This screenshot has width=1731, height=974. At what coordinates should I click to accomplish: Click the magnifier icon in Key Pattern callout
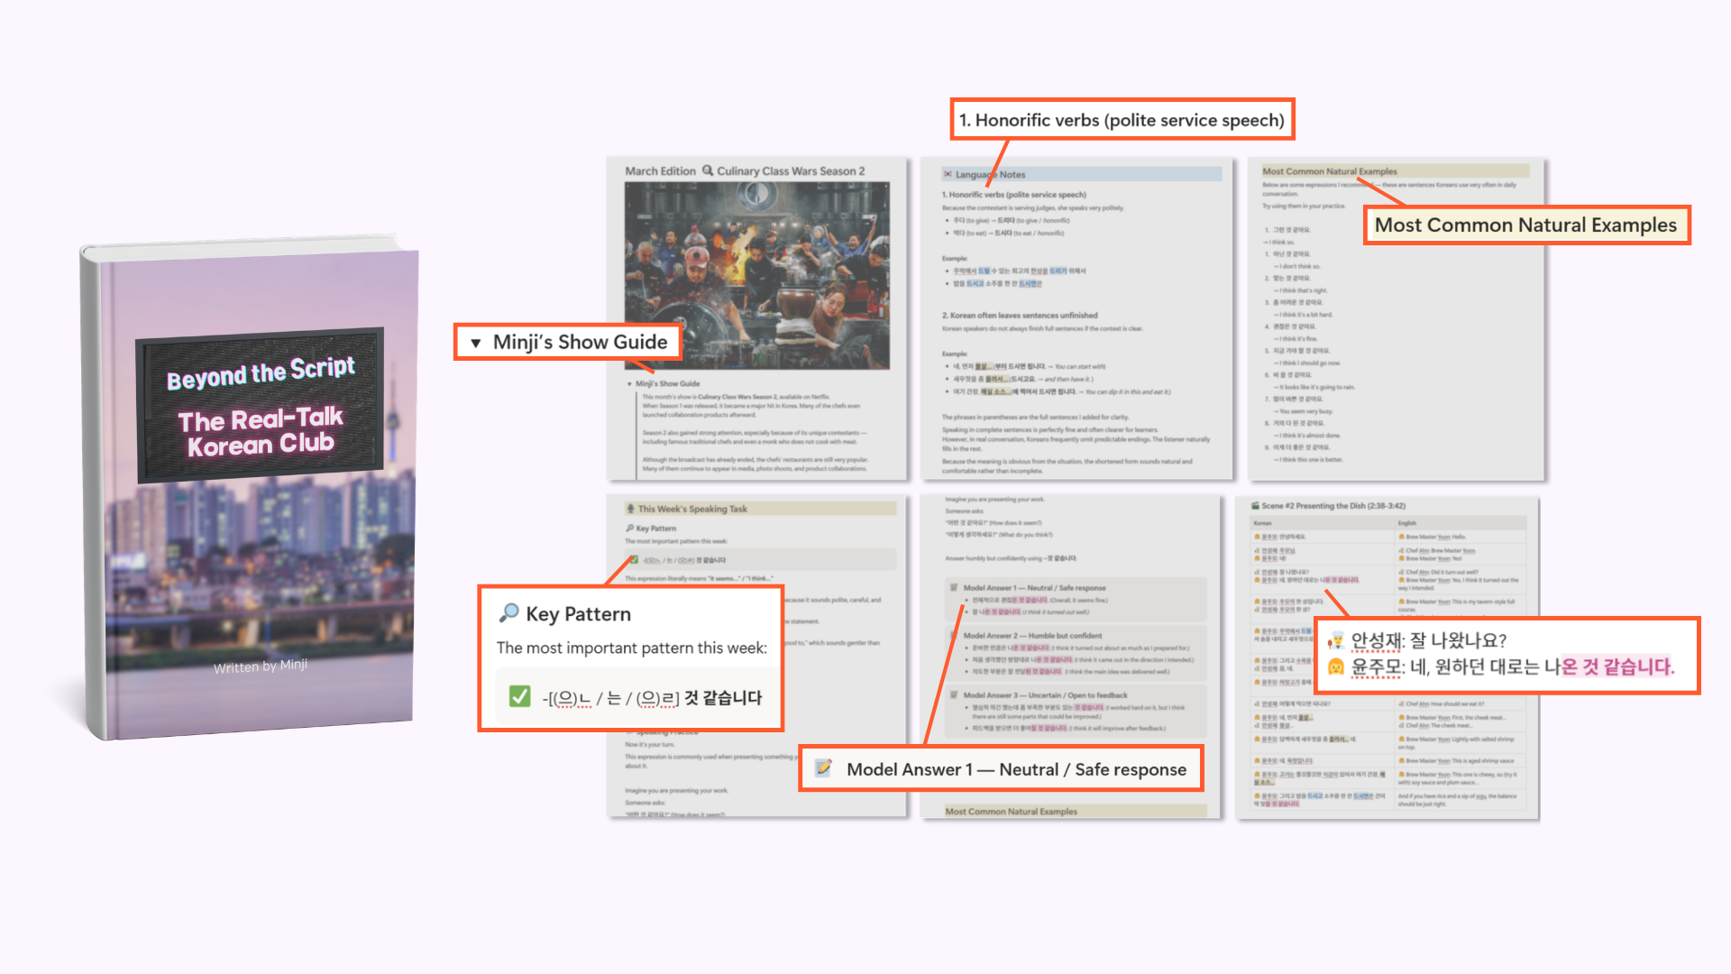pos(508,613)
